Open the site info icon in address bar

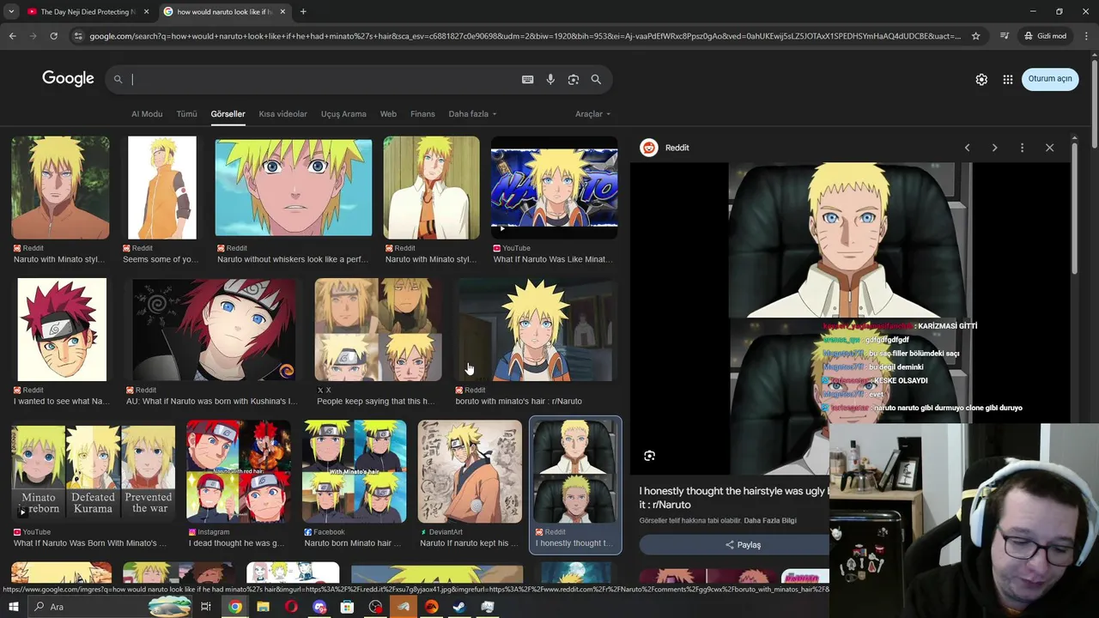(78, 36)
